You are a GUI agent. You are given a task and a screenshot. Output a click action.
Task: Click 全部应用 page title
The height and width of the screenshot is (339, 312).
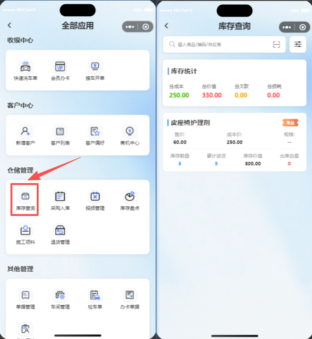78,26
